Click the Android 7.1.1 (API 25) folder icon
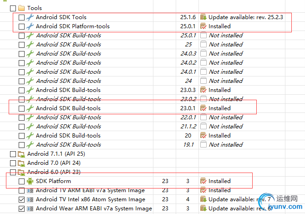 click(x=21, y=154)
